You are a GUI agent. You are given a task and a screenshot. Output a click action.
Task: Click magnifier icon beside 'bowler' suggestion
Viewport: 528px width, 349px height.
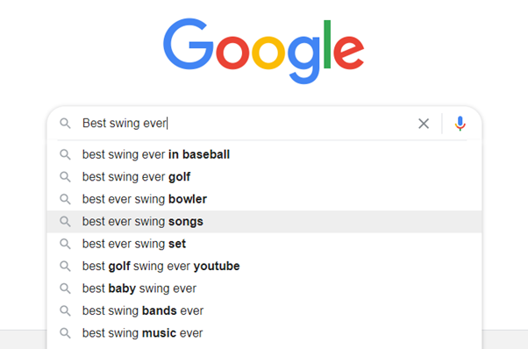(65, 199)
